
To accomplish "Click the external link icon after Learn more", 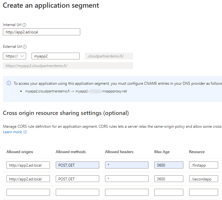I will pos(25,132).
